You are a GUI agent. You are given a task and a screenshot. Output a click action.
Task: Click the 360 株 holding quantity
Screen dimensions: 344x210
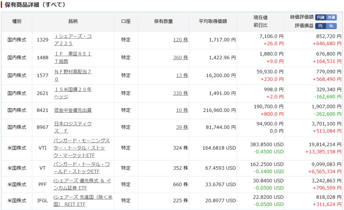[180, 58]
